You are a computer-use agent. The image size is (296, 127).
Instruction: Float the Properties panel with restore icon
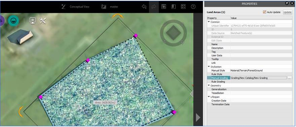click(287, 3)
